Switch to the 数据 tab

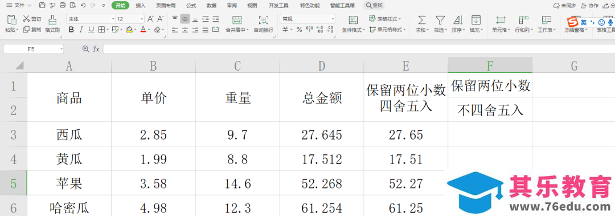(211, 6)
